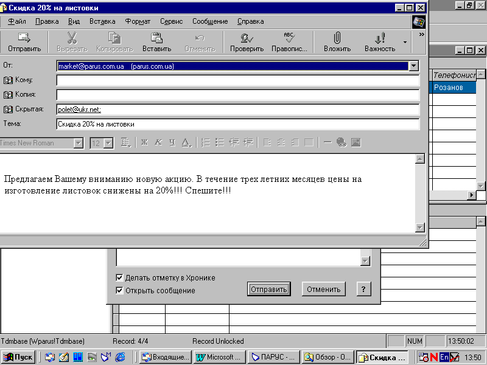Uncheck Открыть сообщение checkbox
The image size is (487, 365).
[x=119, y=291]
